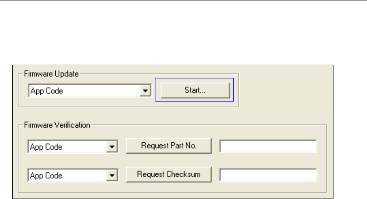Request the firmware part number

pyautogui.click(x=169, y=146)
